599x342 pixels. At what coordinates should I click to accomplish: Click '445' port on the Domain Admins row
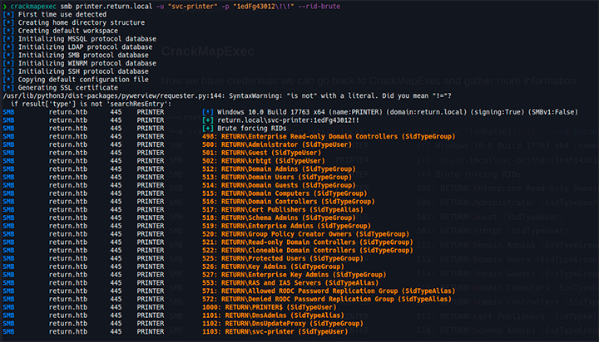116,169
